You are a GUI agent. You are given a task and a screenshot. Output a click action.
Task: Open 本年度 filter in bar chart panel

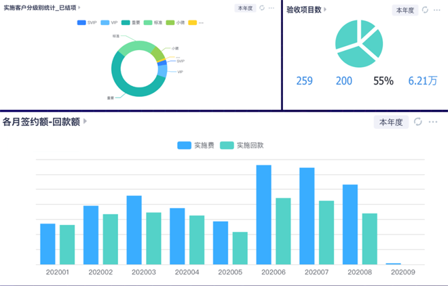[391, 122]
